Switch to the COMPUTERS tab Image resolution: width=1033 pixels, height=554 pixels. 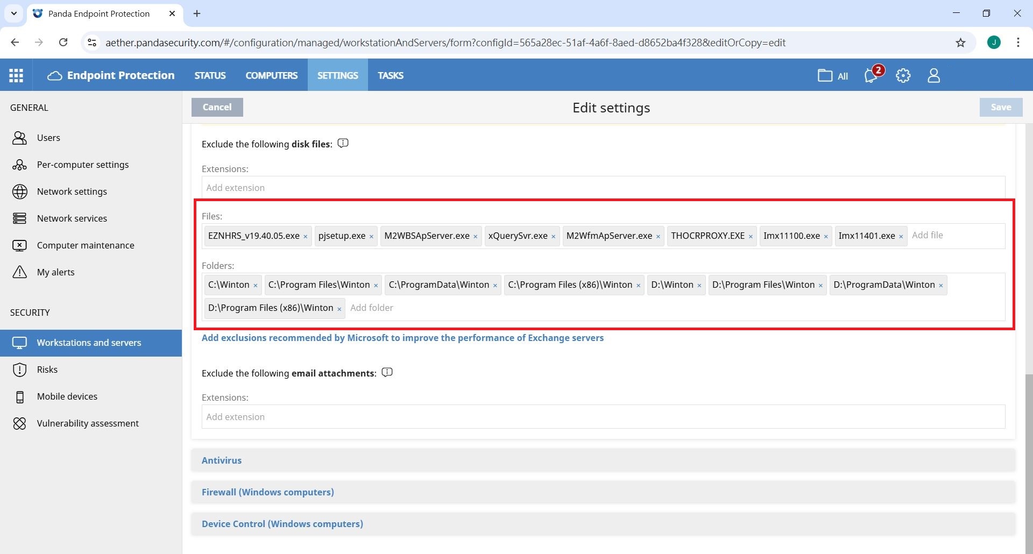click(x=271, y=75)
